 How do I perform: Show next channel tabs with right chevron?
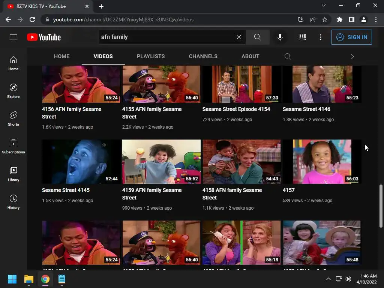tap(352, 57)
